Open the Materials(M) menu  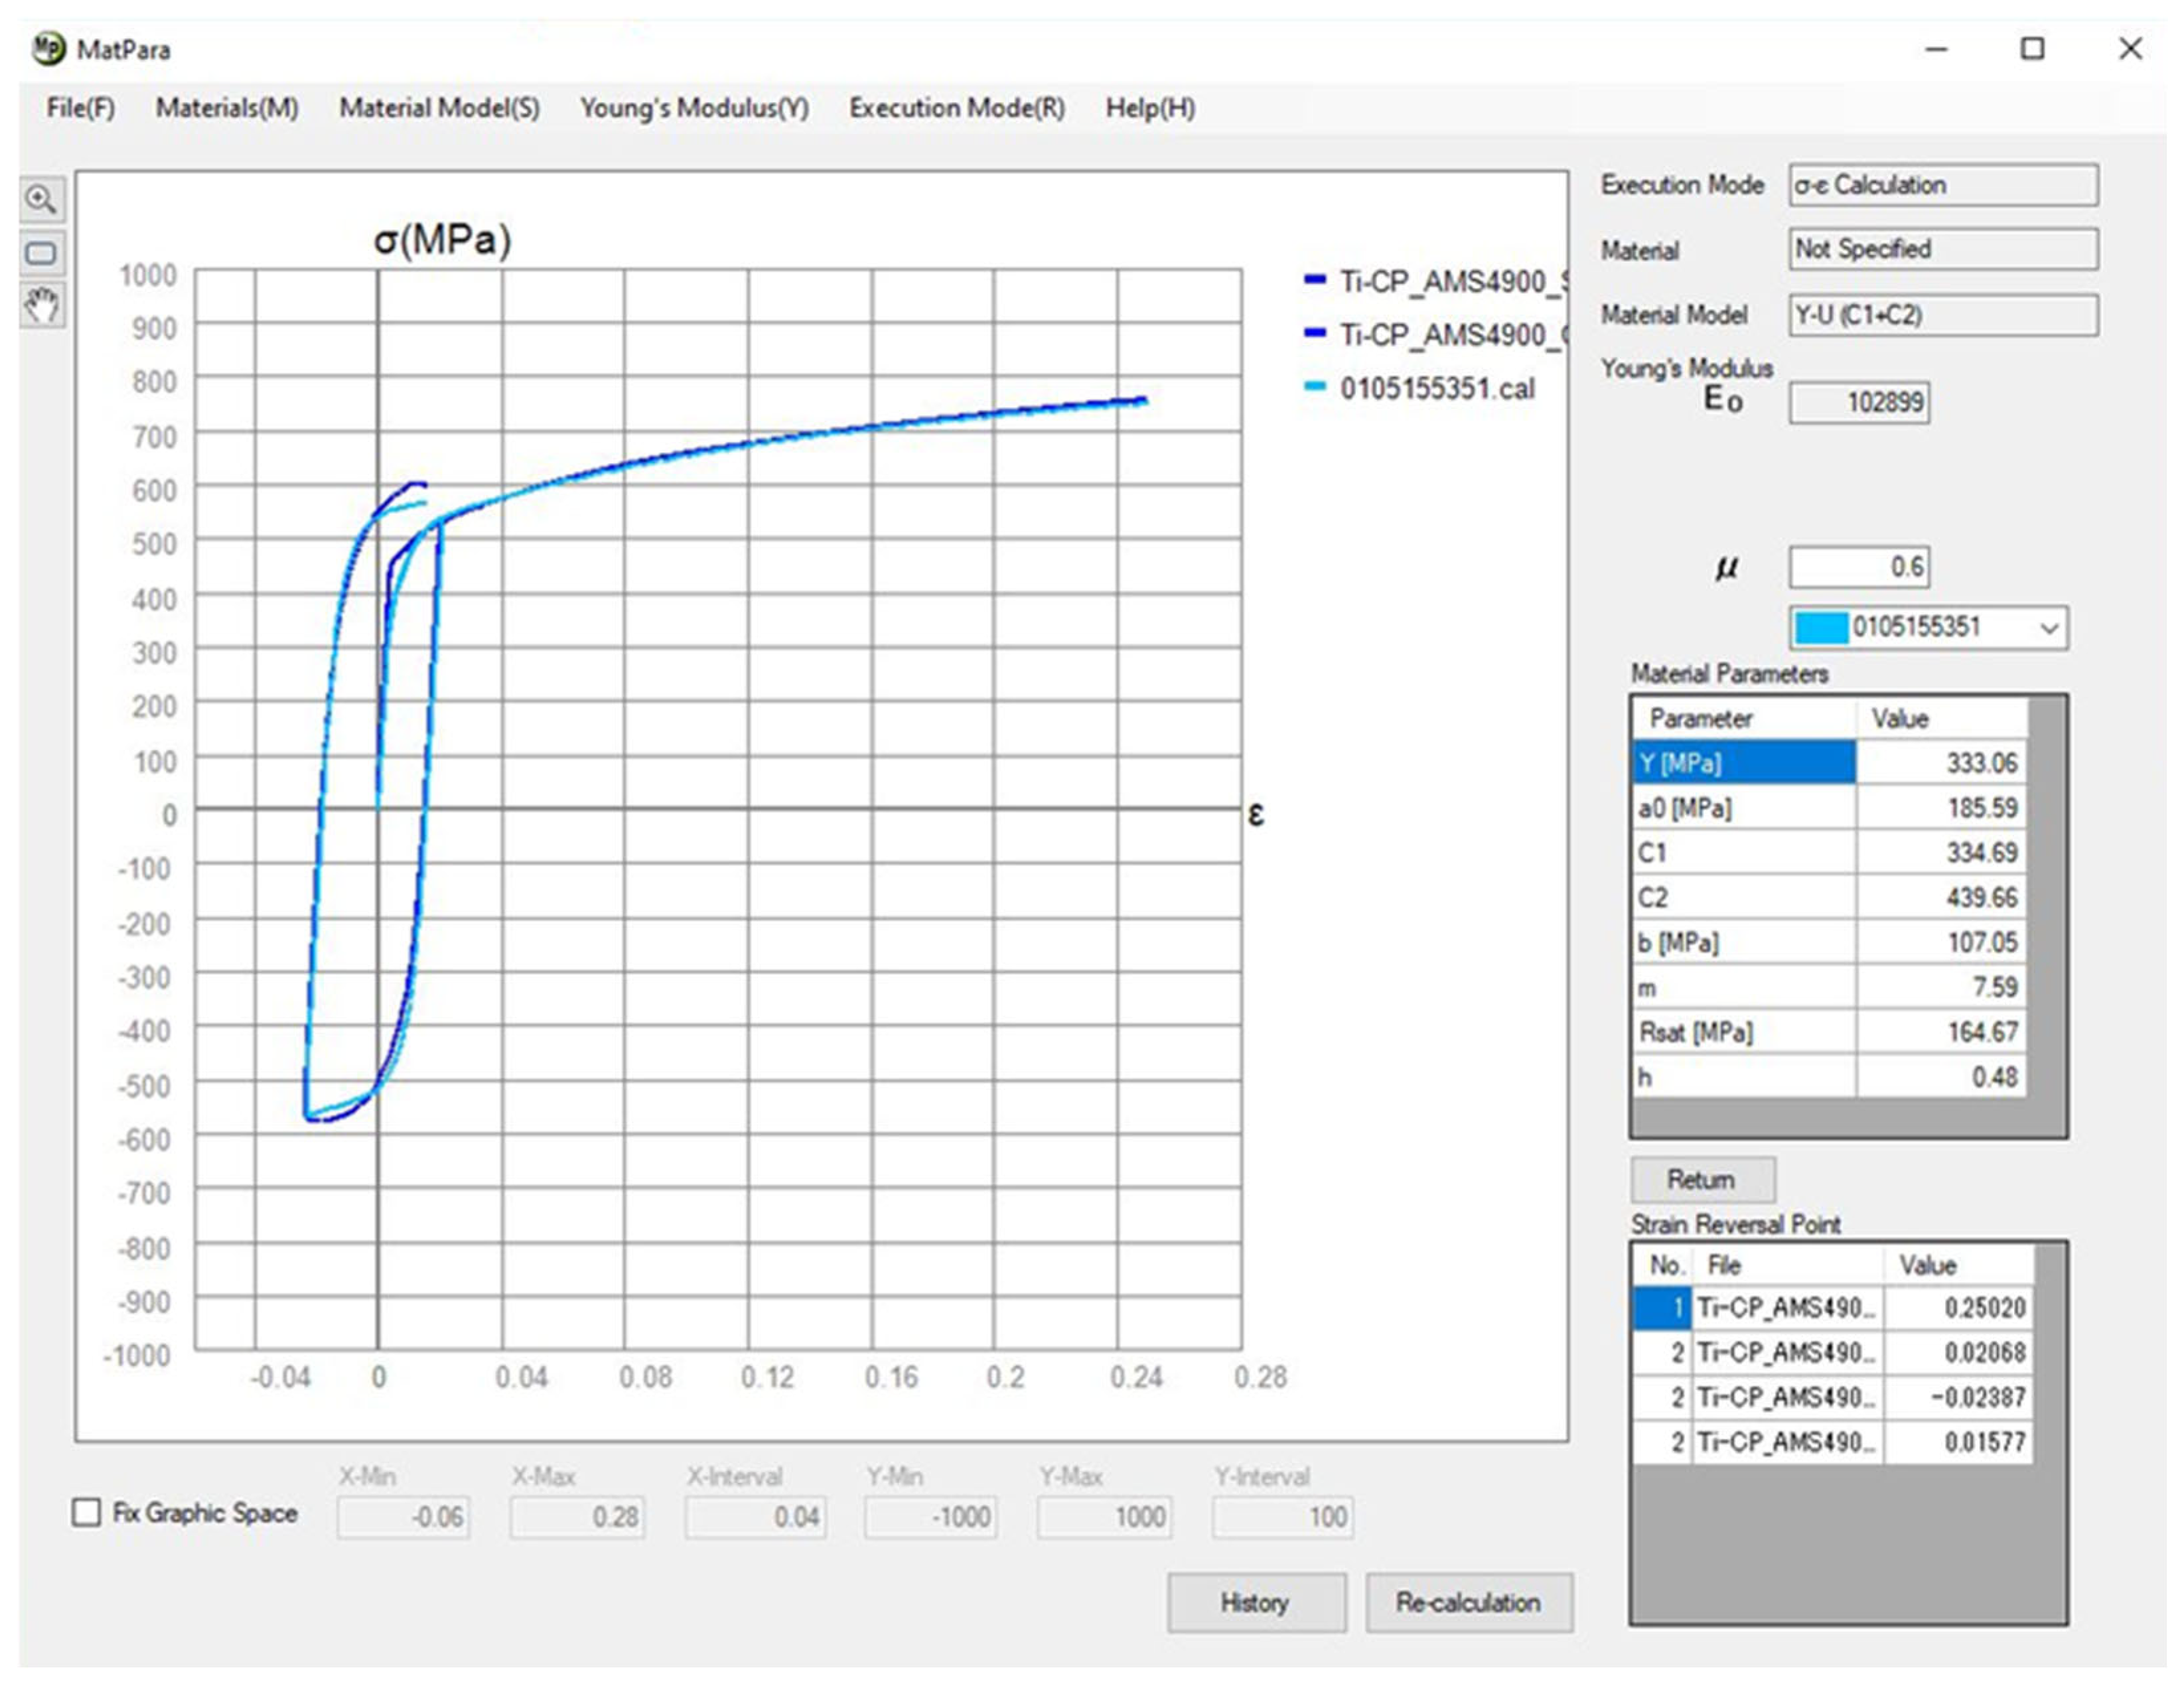pyautogui.click(x=227, y=108)
